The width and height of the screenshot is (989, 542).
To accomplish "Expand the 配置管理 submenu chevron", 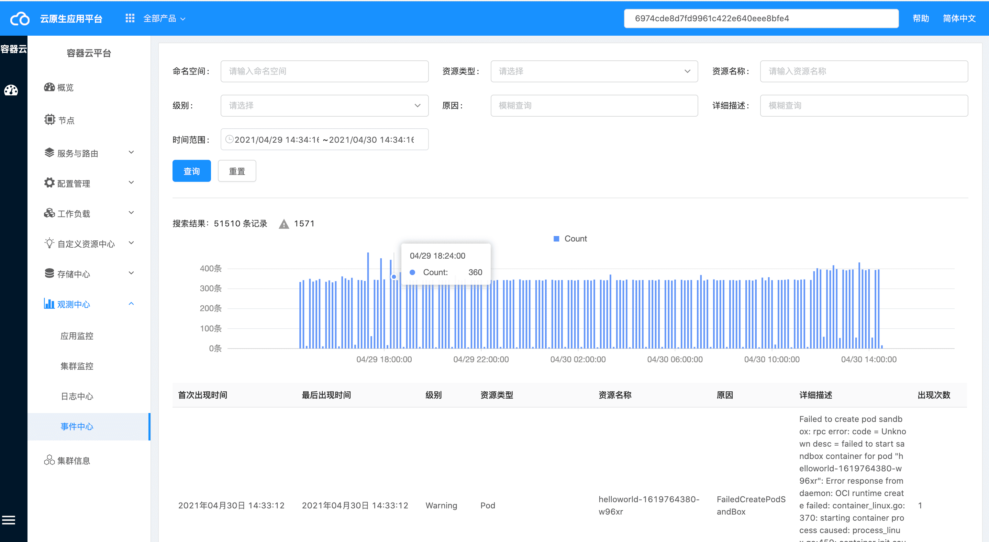I will (x=131, y=183).
